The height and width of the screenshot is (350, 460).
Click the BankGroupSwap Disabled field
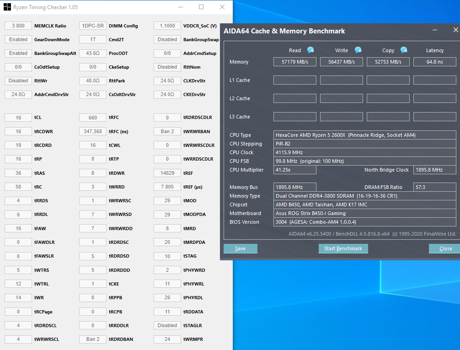pos(167,39)
